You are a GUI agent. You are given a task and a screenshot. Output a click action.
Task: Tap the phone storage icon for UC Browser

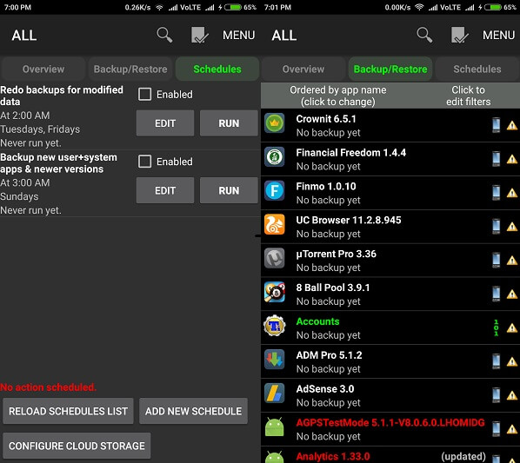tap(497, 226)
